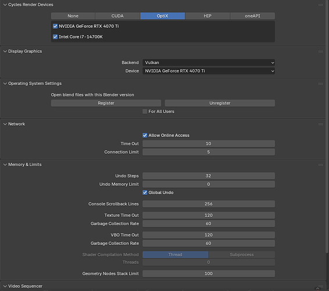The width and height of the screenshot is (329, 291).
Task: Collapse the Memory & Limits section
Action: coord(5,165)
